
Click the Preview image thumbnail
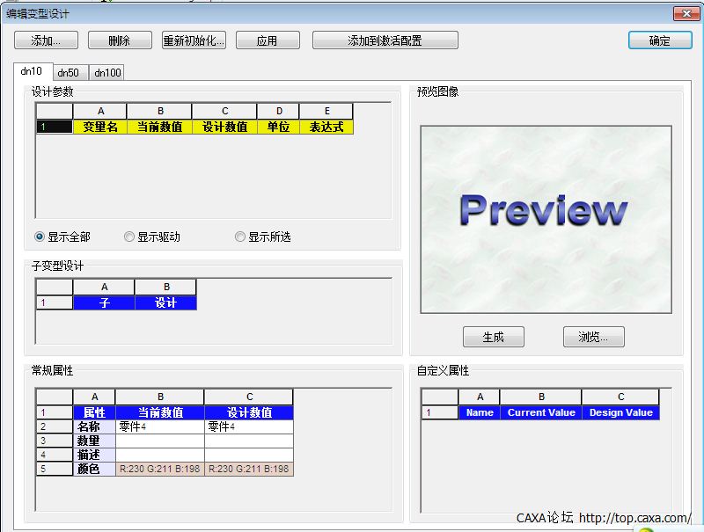click(x=546, y=219)
